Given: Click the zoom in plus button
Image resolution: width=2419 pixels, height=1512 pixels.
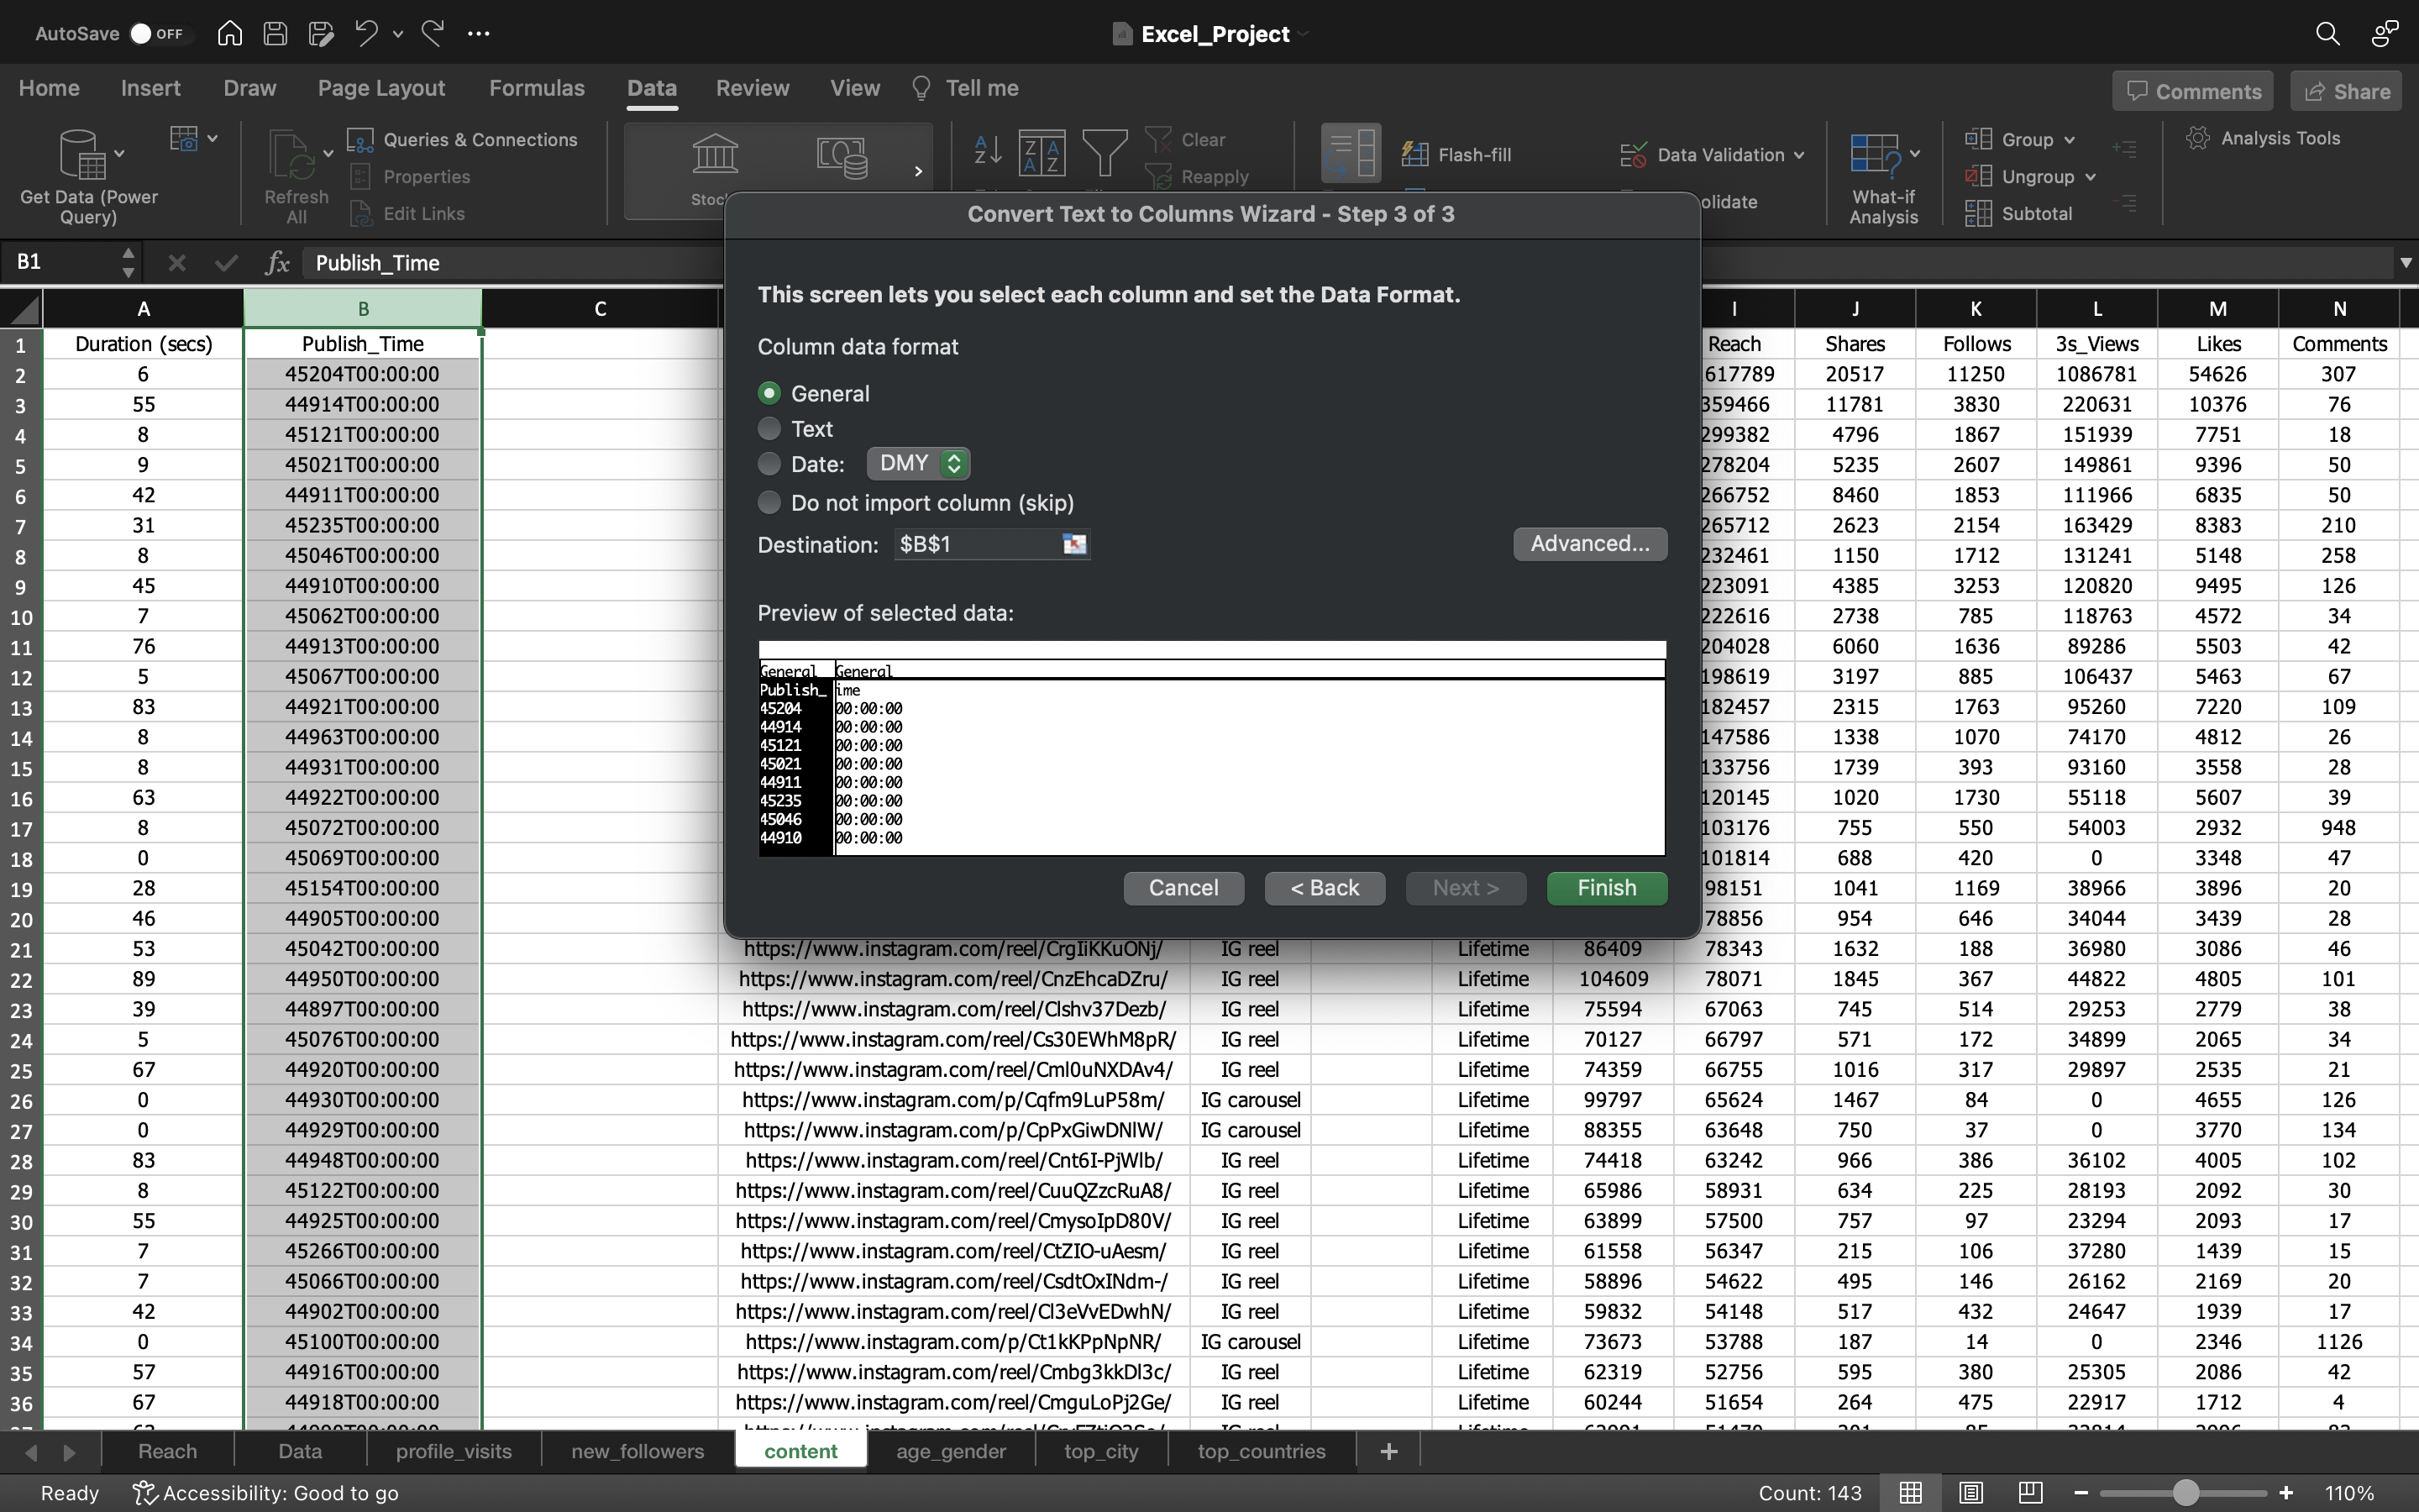Looking at the screenshot, I should point(2285,1493).
